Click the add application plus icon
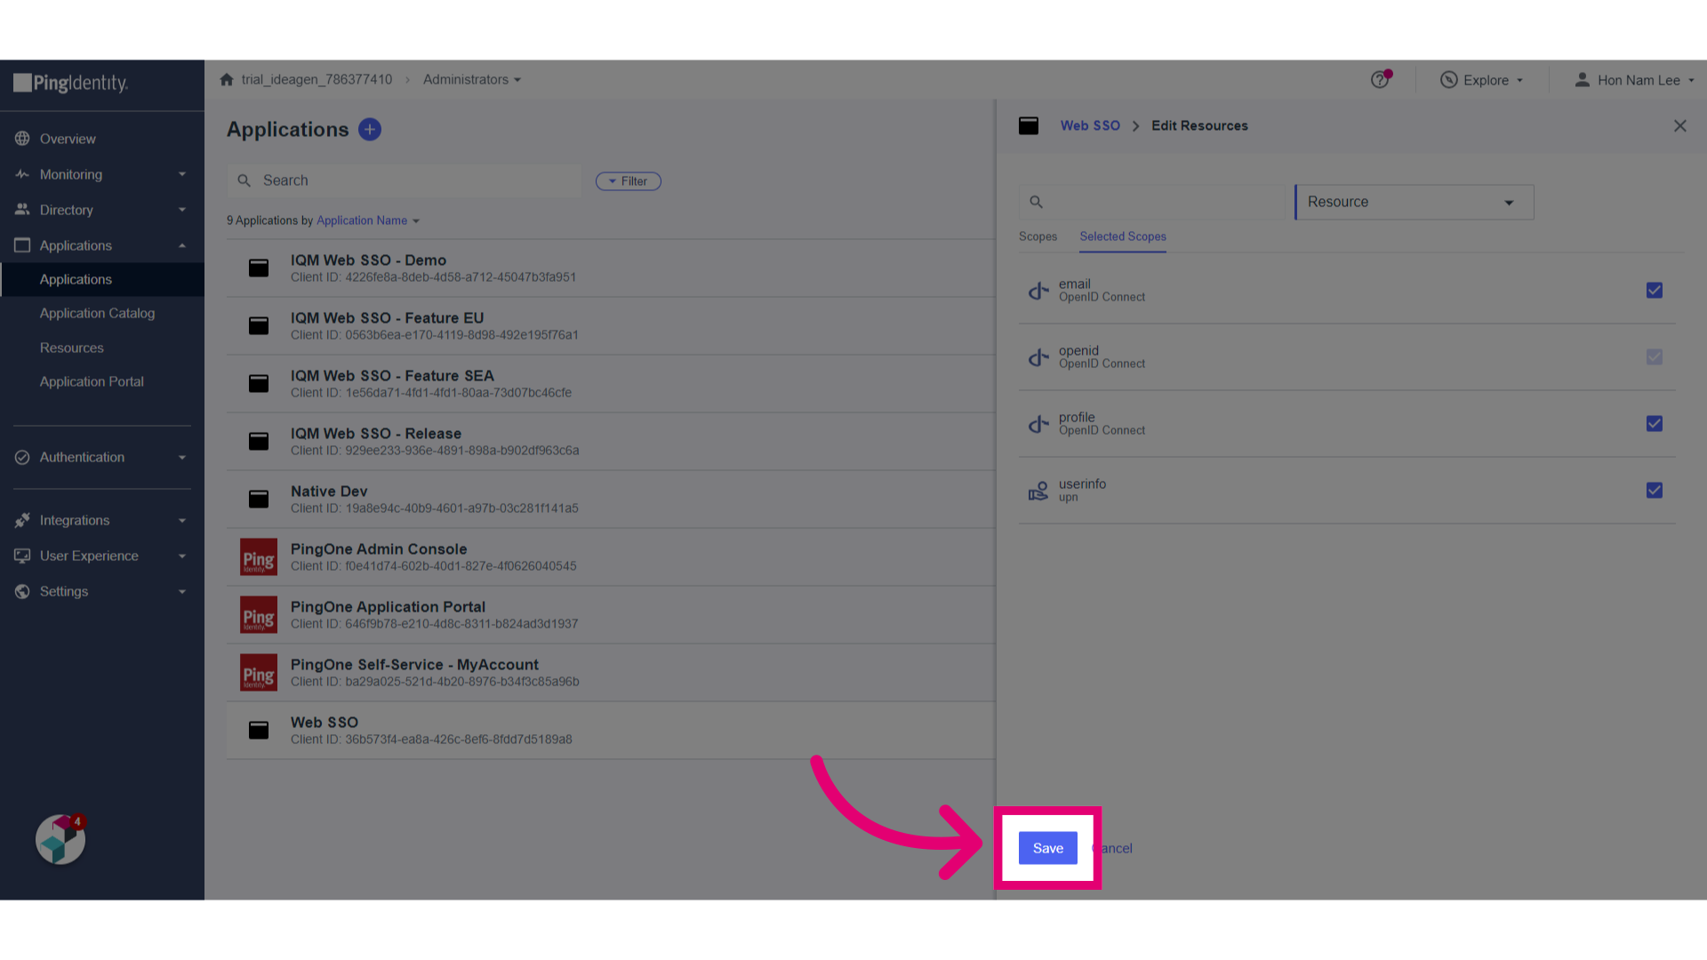This screenshot has width=1707, height=960. [x=370, y=130]
